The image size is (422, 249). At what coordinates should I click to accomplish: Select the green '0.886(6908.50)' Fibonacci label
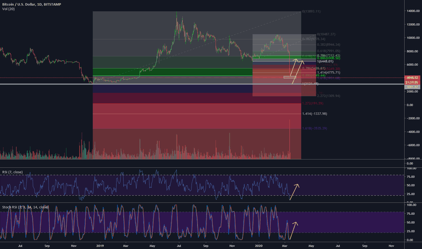[x=328, y=58]
